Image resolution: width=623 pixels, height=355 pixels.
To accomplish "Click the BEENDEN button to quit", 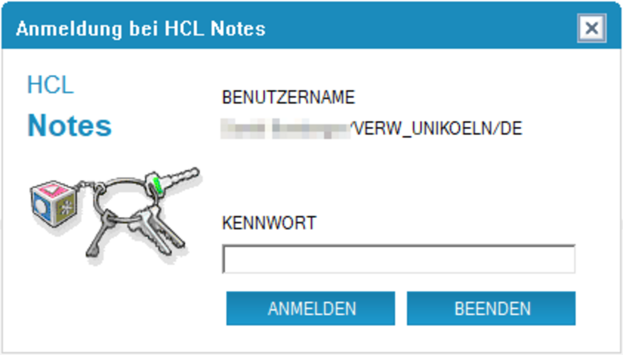I will [491, 308].
